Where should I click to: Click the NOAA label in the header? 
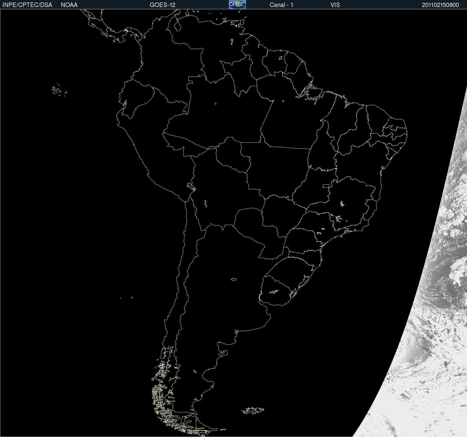[x=69, y=5]
